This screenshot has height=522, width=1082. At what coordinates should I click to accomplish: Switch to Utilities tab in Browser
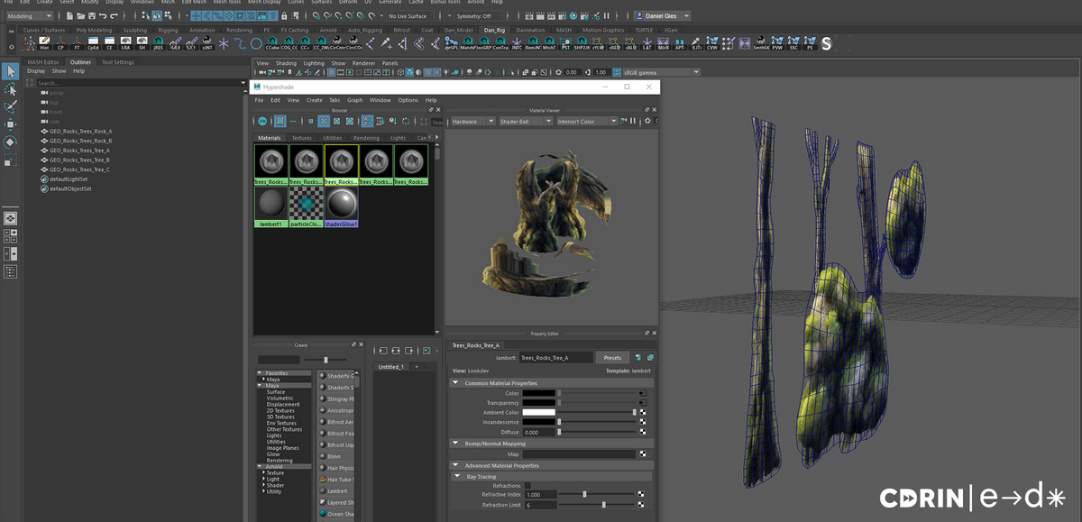tap(333, 138)
